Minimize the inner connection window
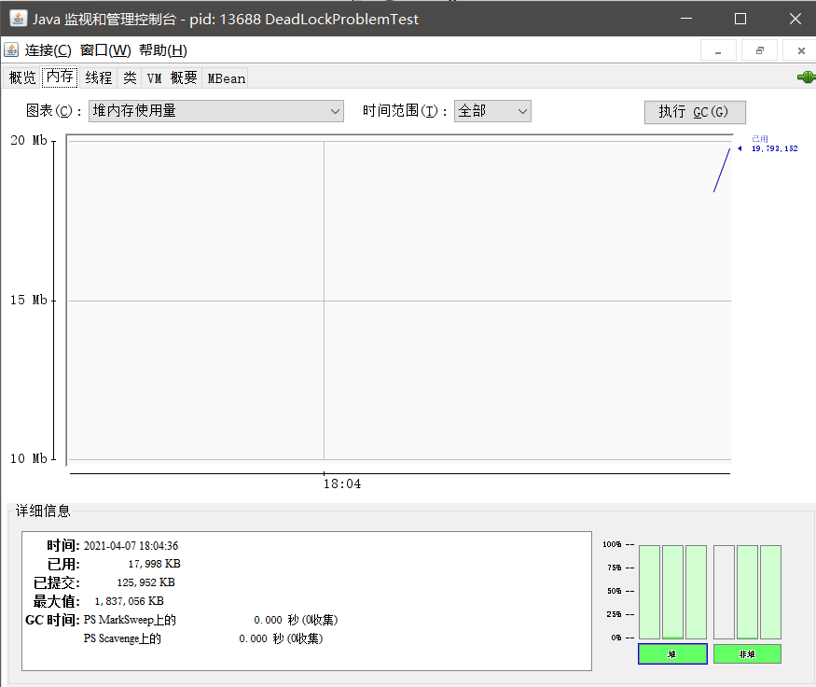This screenshot has width=816, height=687. coord(718,50)
